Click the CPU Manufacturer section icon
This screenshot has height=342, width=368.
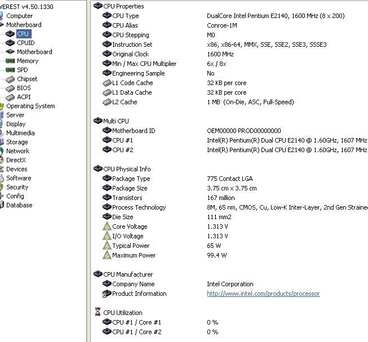pyautogui.click(x=98, y=274)
